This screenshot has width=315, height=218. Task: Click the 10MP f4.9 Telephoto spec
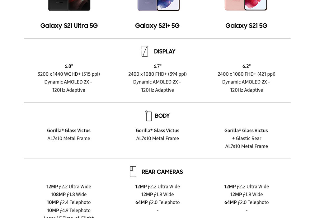click(69, 211)
